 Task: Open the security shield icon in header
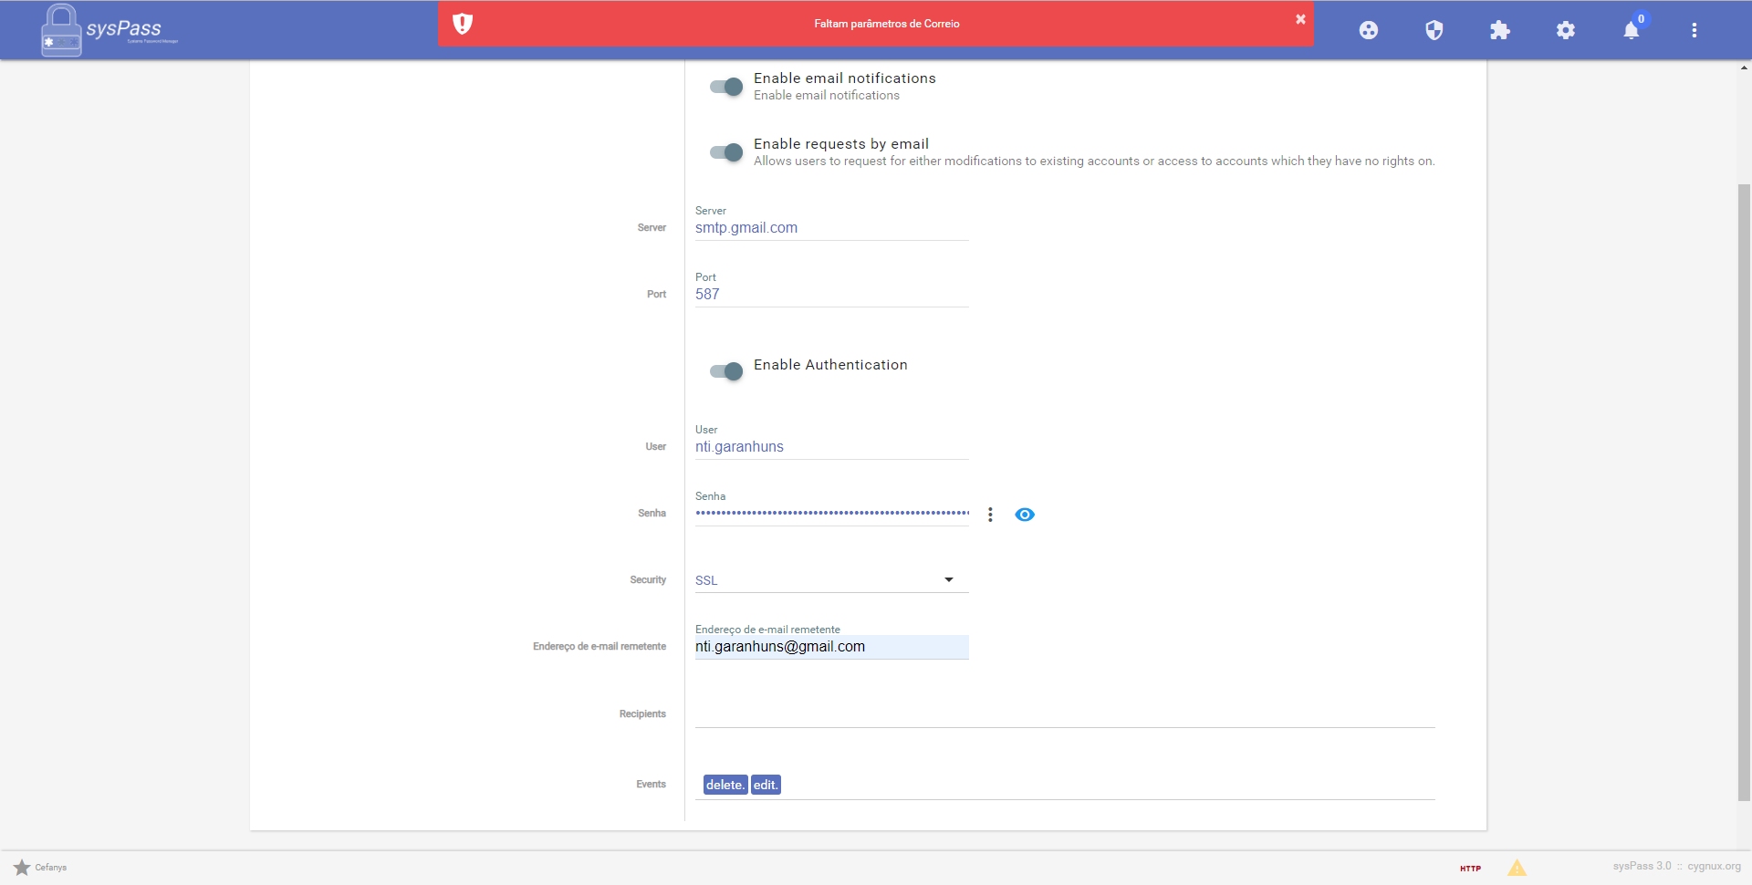pos(1434,30)
